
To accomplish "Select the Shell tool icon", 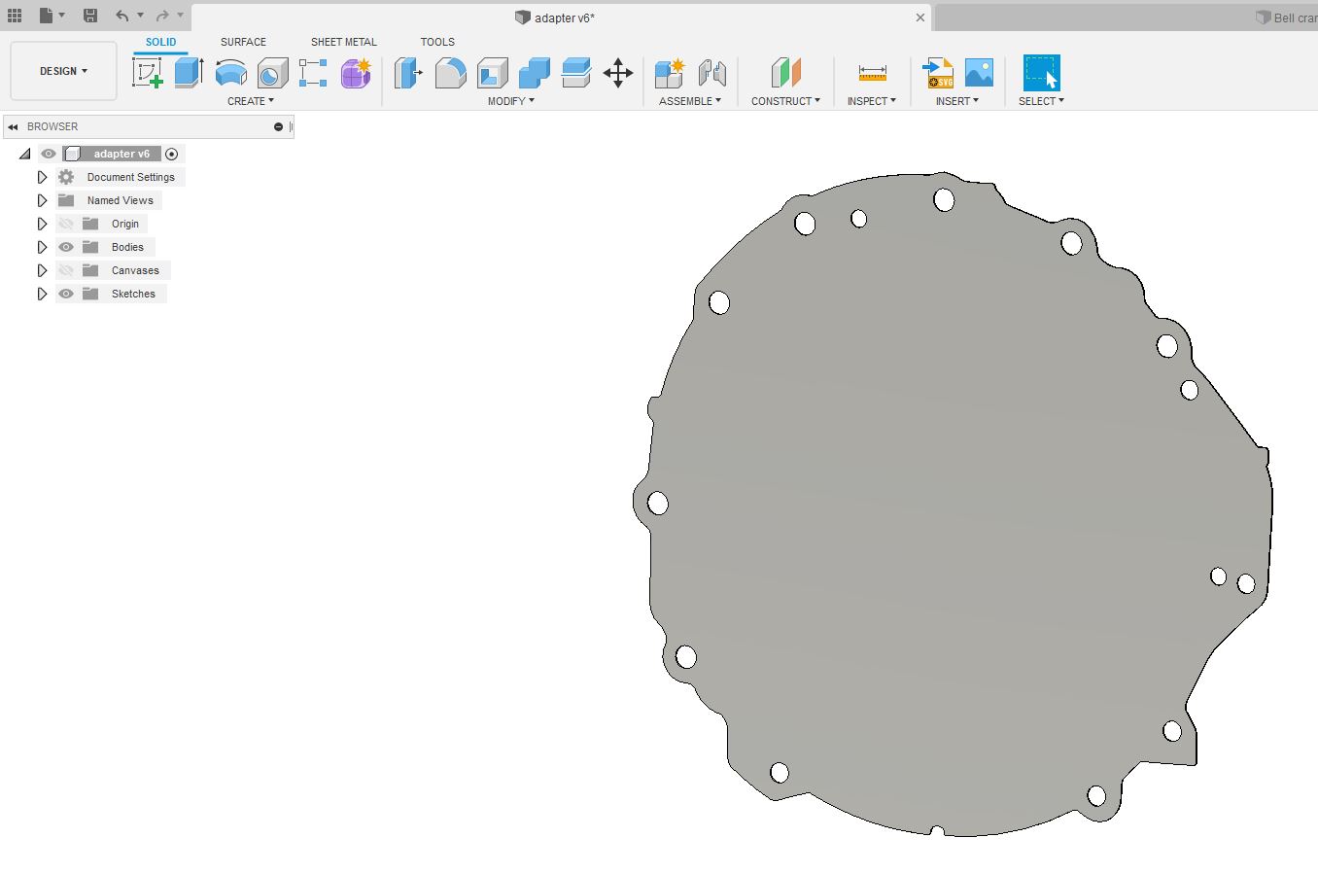I will (492, 73).
